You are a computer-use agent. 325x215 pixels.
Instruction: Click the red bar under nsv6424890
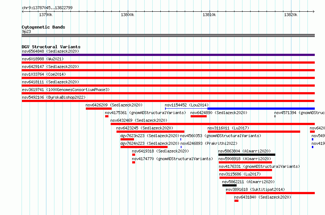pyautogui.click(x=199, y=116)
